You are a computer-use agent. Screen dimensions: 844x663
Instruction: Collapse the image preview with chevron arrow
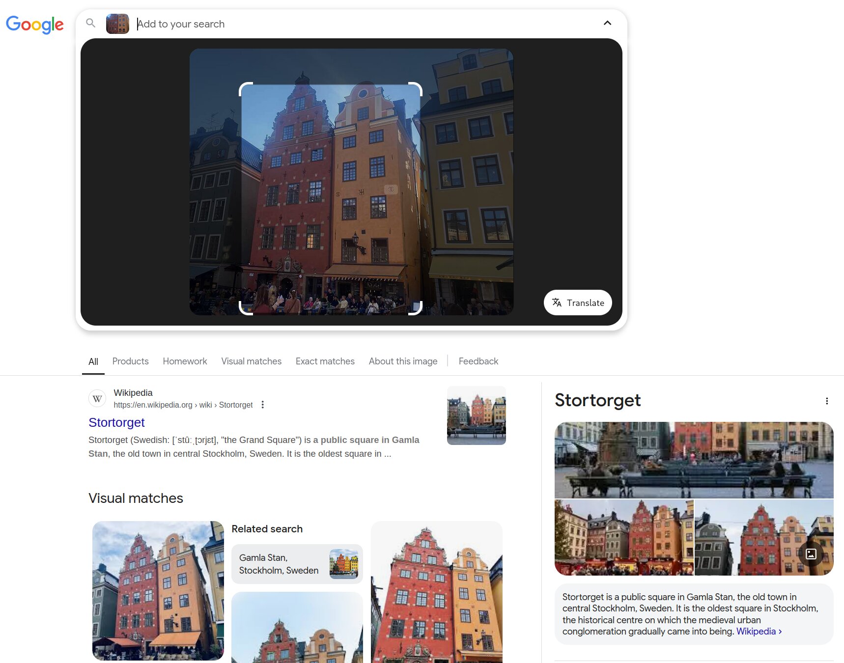point(607,23)
